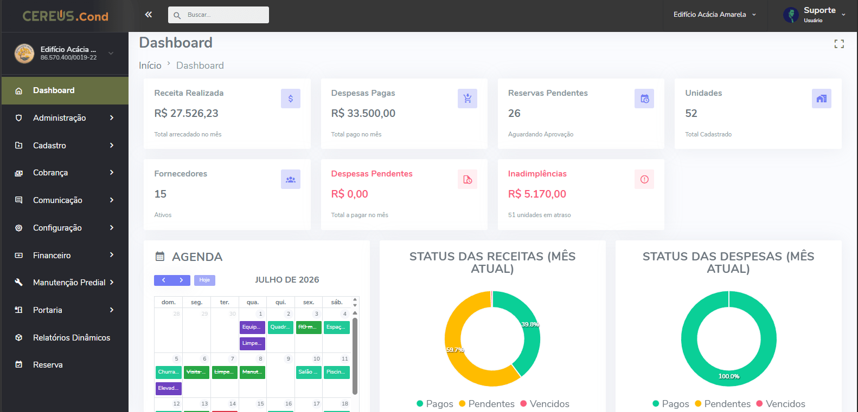This screenshot has width=858, height=412.
Task: Toggle Pendentes legend in despesas chart
Action: 722,404
